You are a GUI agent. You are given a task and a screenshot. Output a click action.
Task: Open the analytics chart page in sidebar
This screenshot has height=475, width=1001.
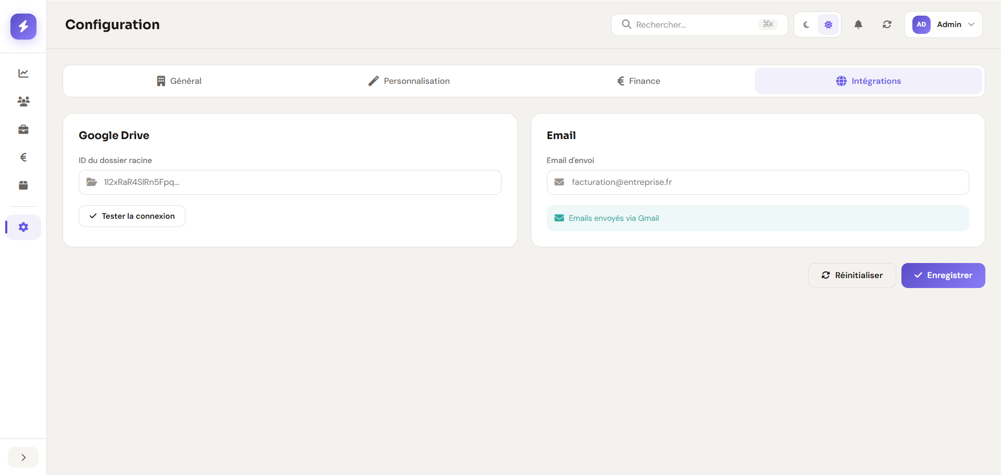[23, 73]
